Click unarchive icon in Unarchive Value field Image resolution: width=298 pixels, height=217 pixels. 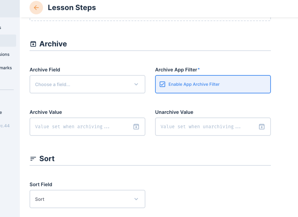(x=262, y=127)
